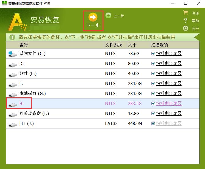This screenshot has height=169, width=205.
Task: Click the Windows system drive icon for C:
Action: tap(12, 54)
